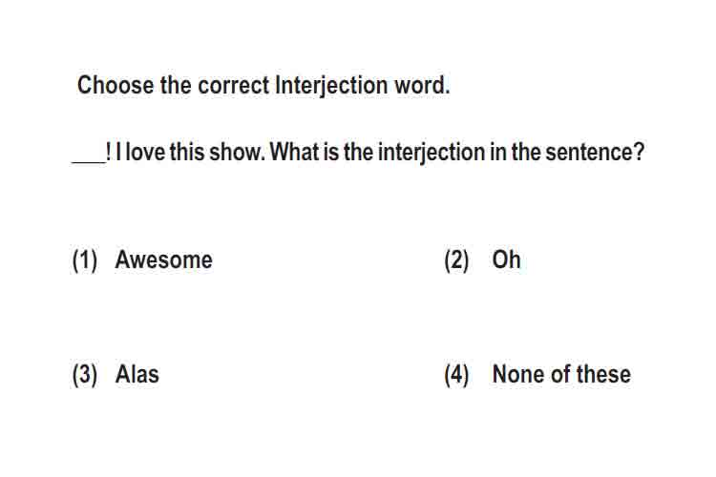Click the (1) option number marker

(x=85, y=260)
